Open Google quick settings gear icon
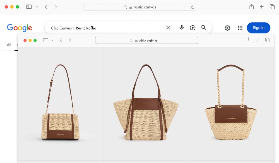The image size is (279, 163). 227,28
